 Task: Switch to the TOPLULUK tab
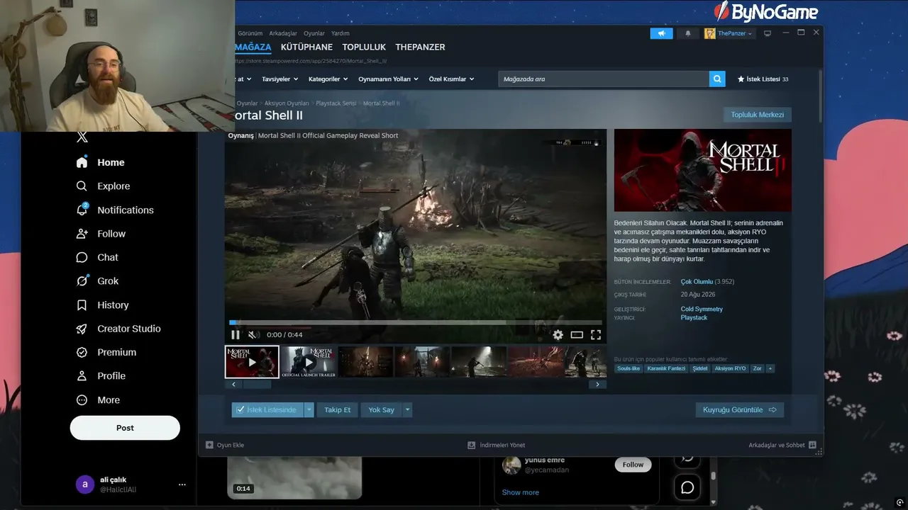point(364,47)
